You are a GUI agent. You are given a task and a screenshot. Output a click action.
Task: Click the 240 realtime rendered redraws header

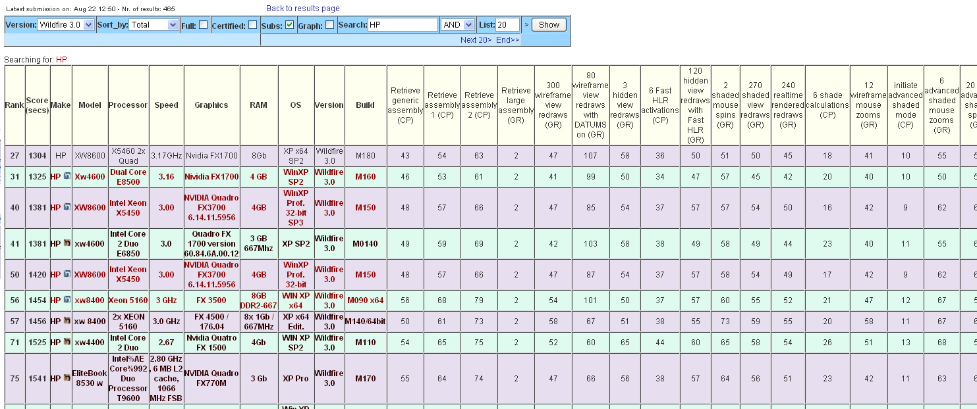click(788, 105)
